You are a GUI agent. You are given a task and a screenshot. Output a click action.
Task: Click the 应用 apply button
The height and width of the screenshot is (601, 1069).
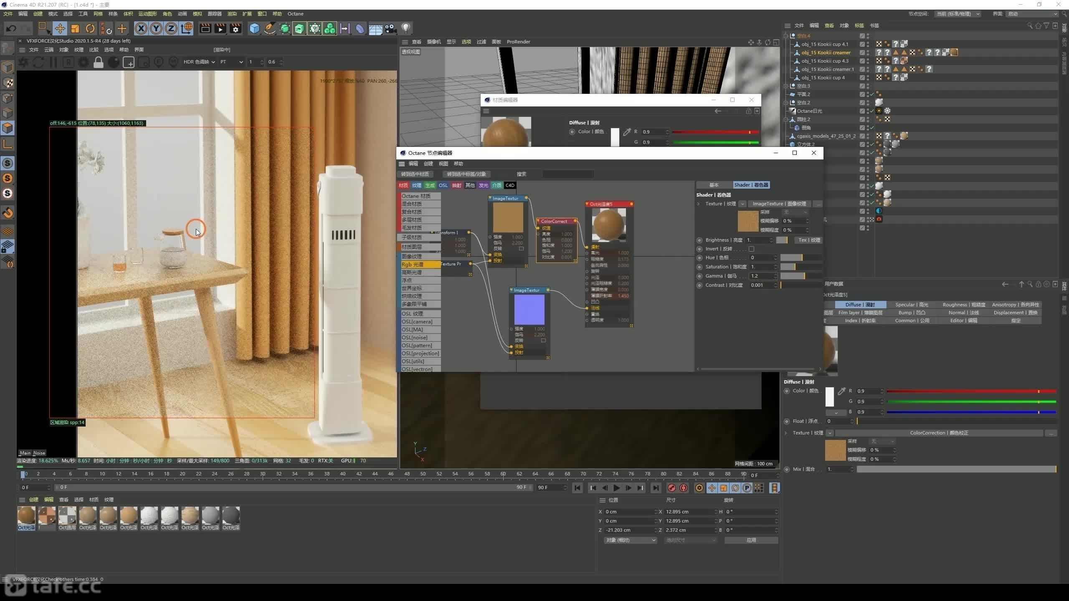[x=751, y=540]
